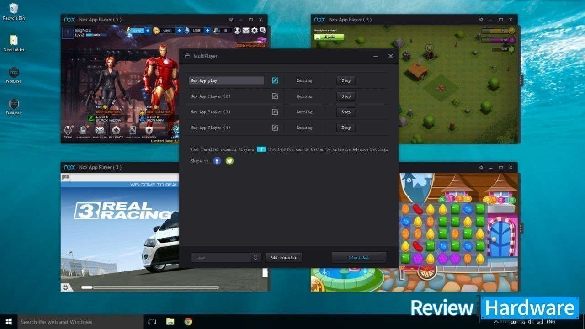This screenshot has height=329, width=585.
Task: Click the Add emulator button
Action: tap(283, 257)
